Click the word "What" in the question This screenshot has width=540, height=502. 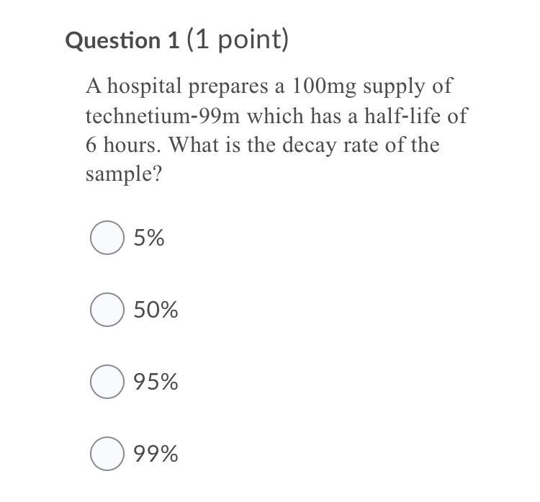coord(194,145)
